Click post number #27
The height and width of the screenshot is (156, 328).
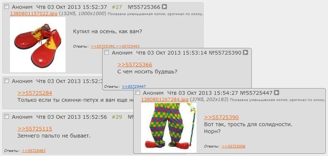tap(117, 7)
